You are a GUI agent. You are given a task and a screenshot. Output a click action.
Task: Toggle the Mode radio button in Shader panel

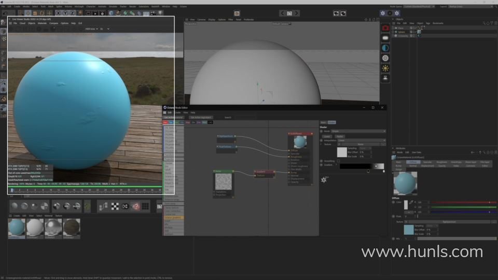click(321, 131)
